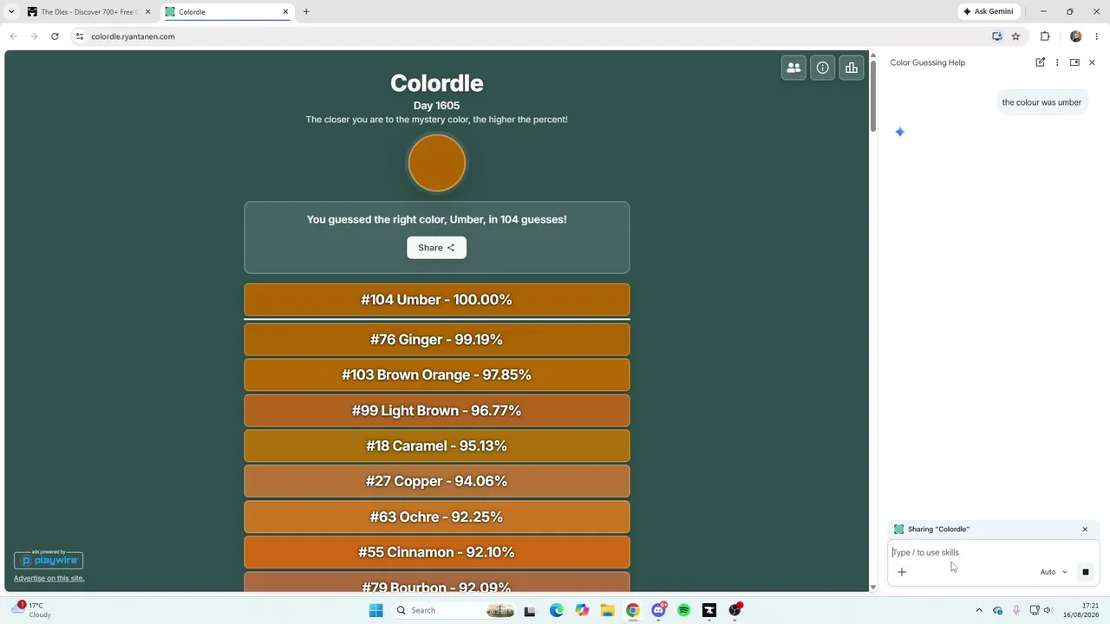Open the Extensions puzzle icon
The height and width of the screenshot is (624, 1110).
click(1045, 36)
